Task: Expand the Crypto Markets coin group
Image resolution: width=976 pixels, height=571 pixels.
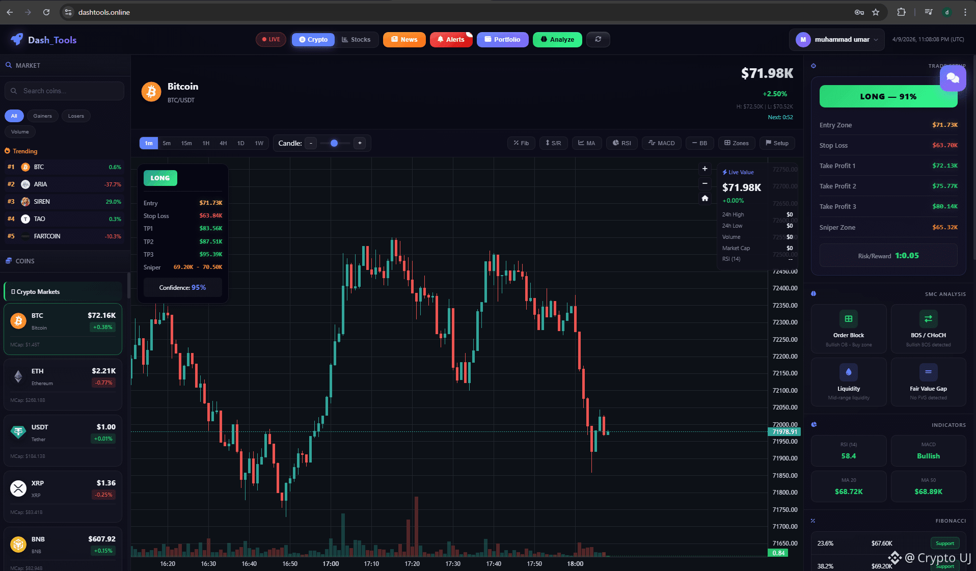Action: (63, 291)
